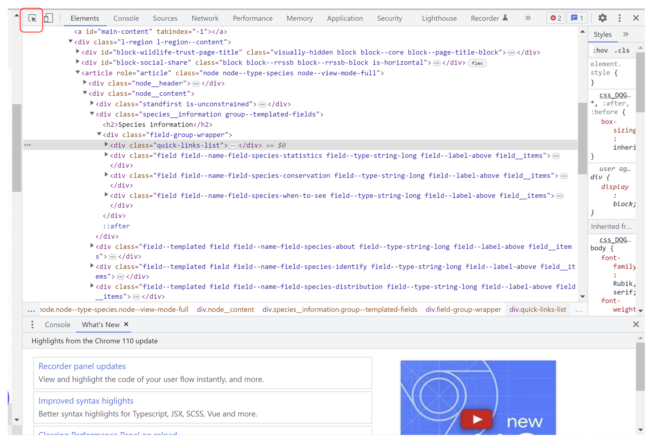Screen dimensions: 654x446
Task: Expand the field-species-conservation div
Action: 106,175
